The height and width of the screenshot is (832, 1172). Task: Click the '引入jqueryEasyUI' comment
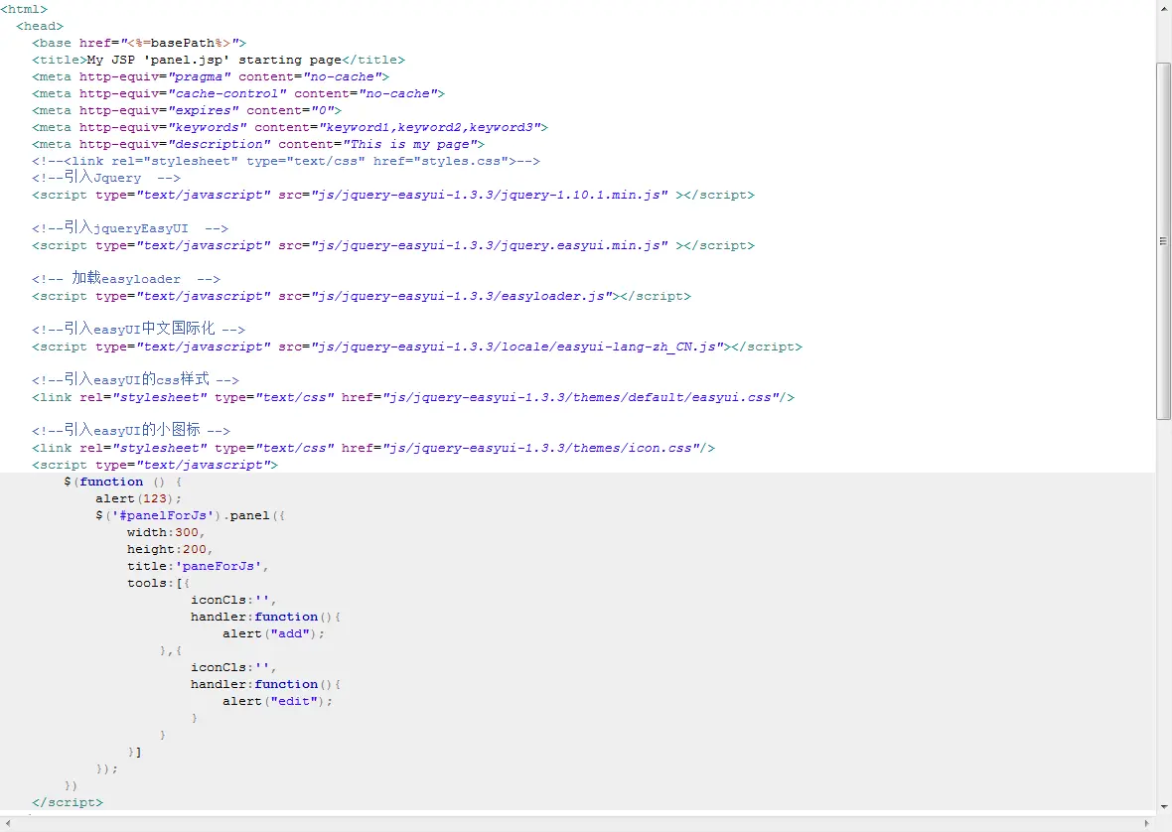click(x=130, y=228)
